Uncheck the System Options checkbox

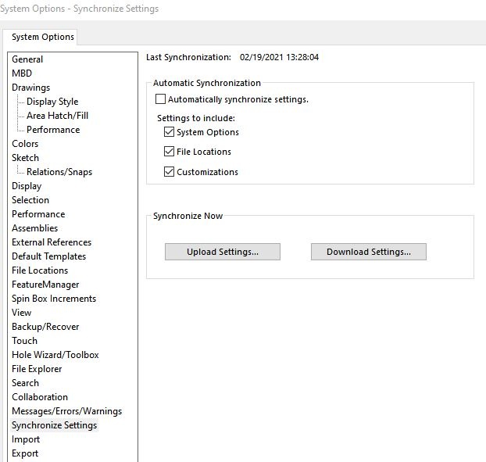pos(169,132)
